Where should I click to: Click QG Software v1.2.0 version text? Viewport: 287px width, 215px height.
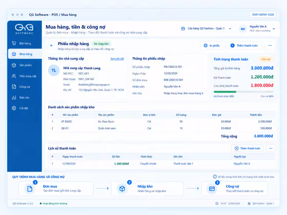(x=23, y=203)
